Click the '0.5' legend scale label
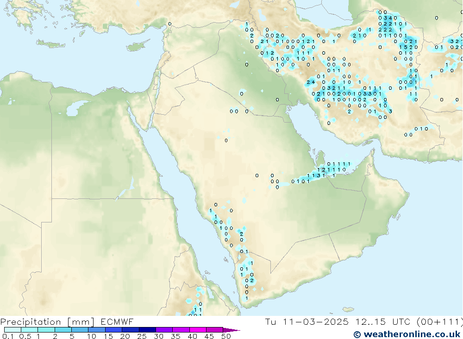This screenshot has height=339, width=463. [25, 336]
